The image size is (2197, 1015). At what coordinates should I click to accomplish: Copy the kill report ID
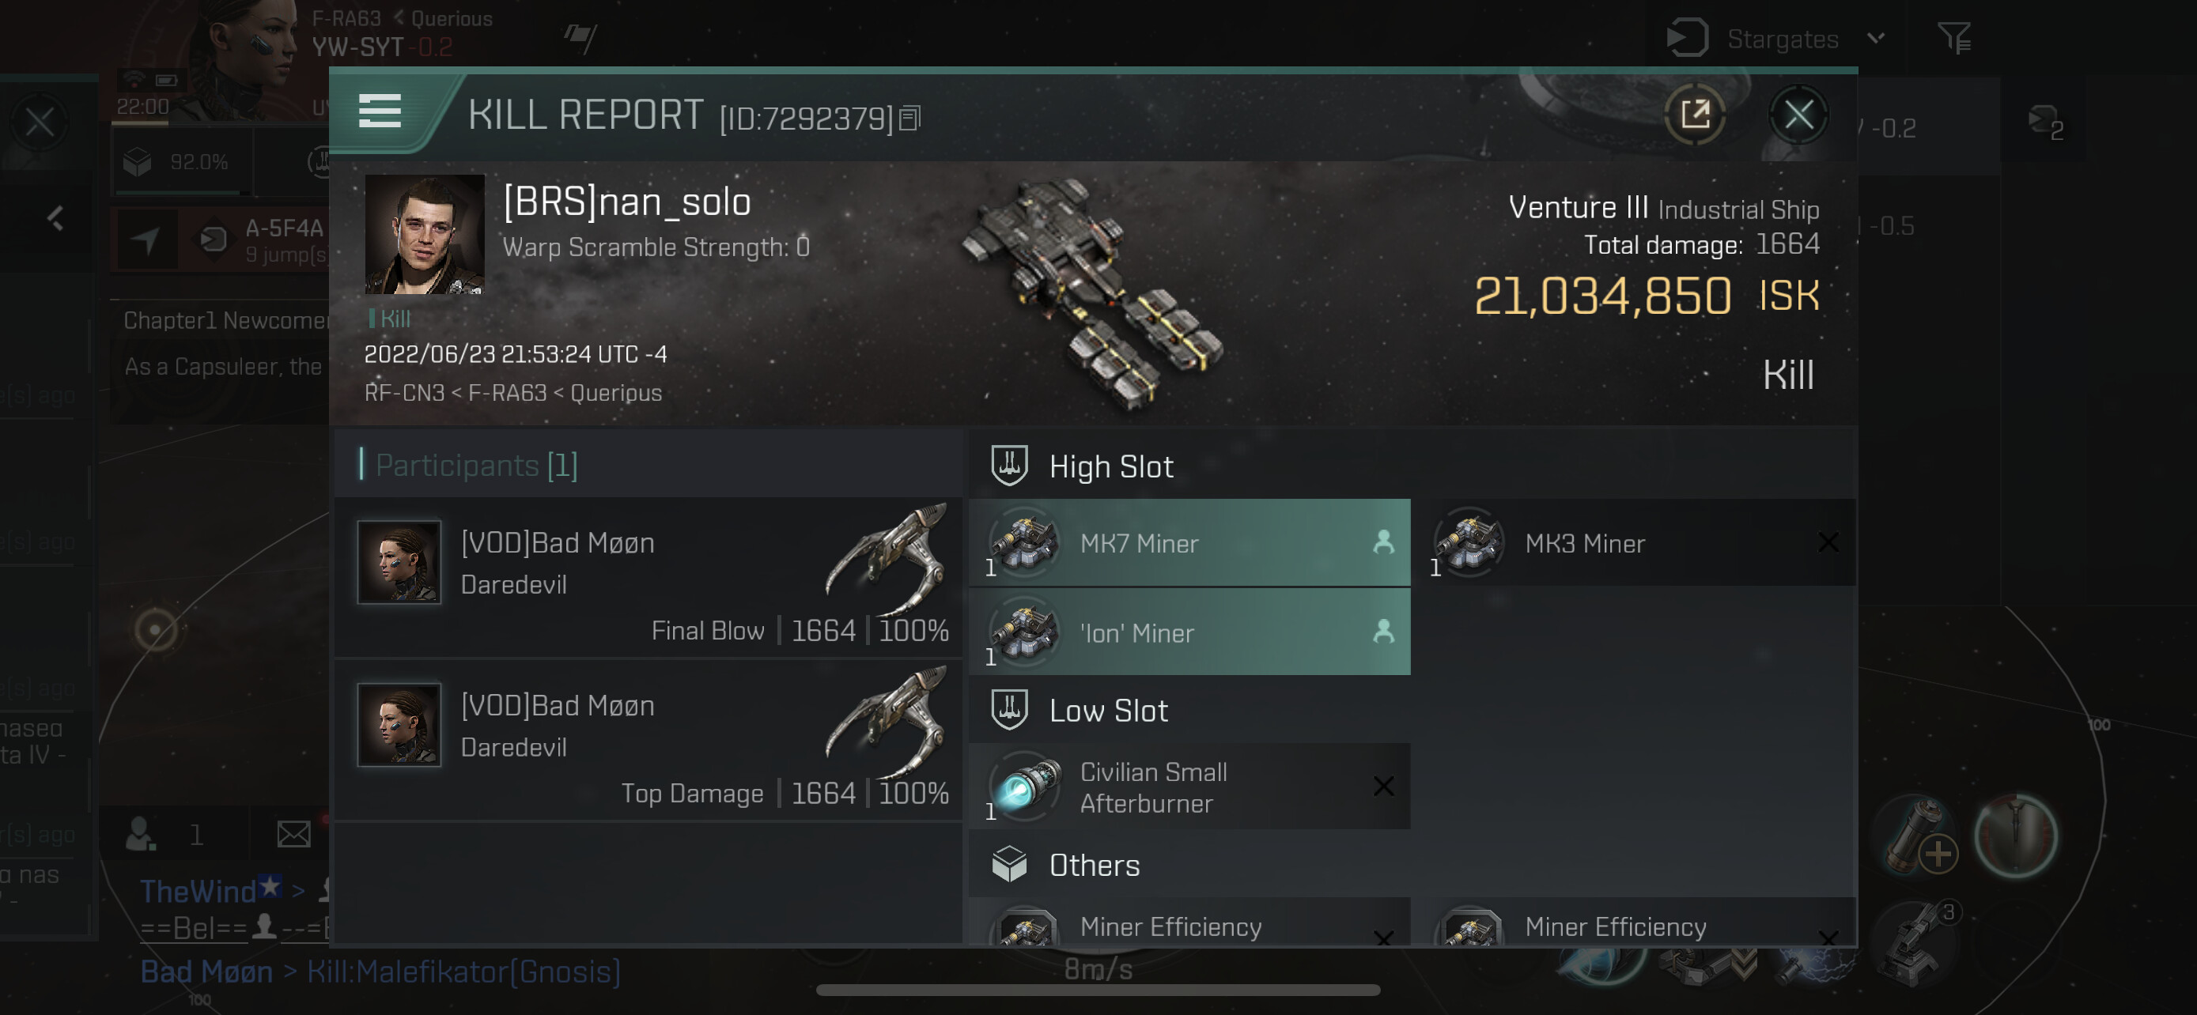(x=910, y=118)
